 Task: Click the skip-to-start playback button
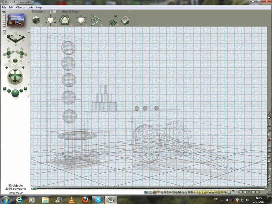coord(241,192)
